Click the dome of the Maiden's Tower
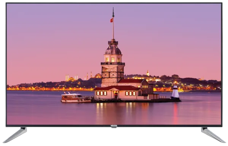Viewport: 228px width, 146px height. (113, 49)
